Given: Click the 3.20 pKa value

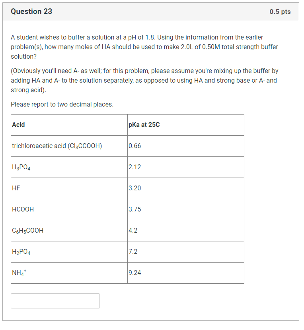Looking at the screenshot, I should pyautogui.click(x=134, y=188).
